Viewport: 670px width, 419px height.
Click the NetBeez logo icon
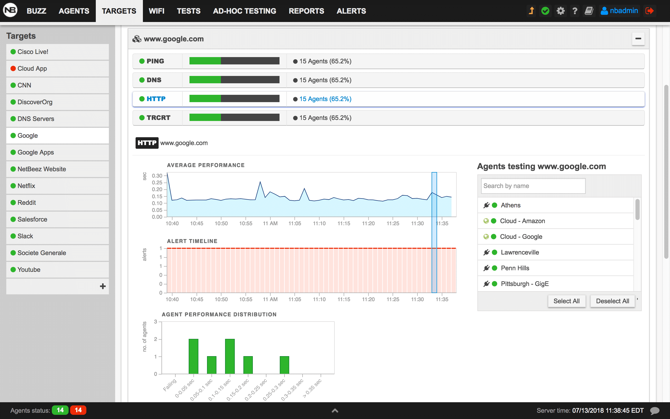pos(10,10)
